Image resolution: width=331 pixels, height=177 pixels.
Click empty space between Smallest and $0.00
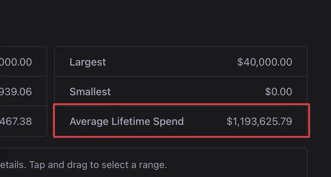tap(188, 92)
